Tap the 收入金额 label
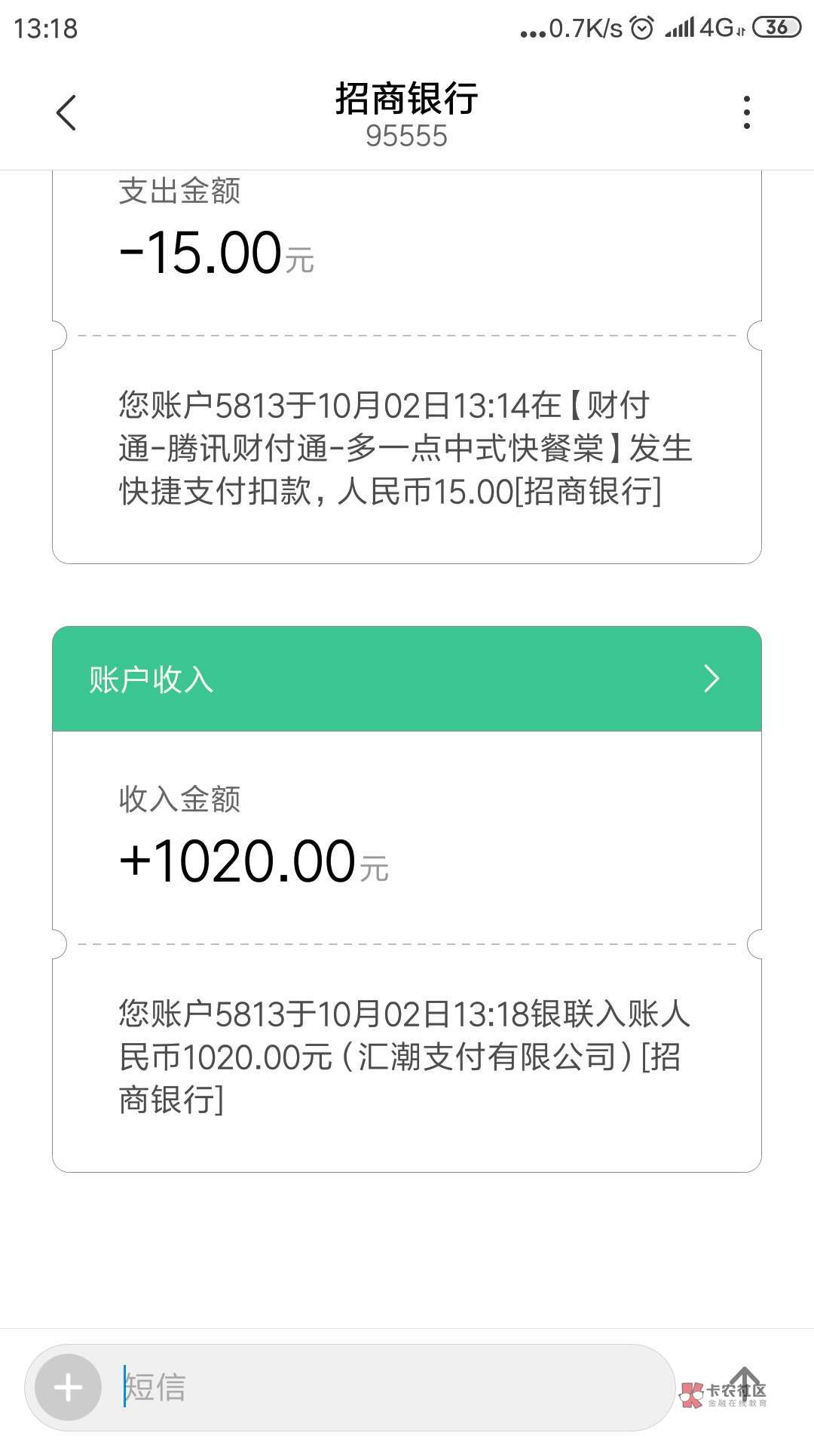Viewport: 814px width, 1448px height. point(179,799)
